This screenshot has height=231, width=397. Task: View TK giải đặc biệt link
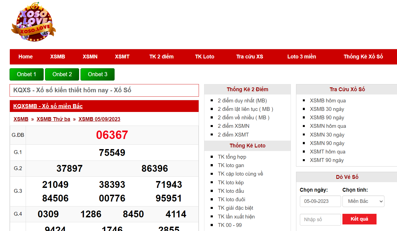(x=235, y=208)
